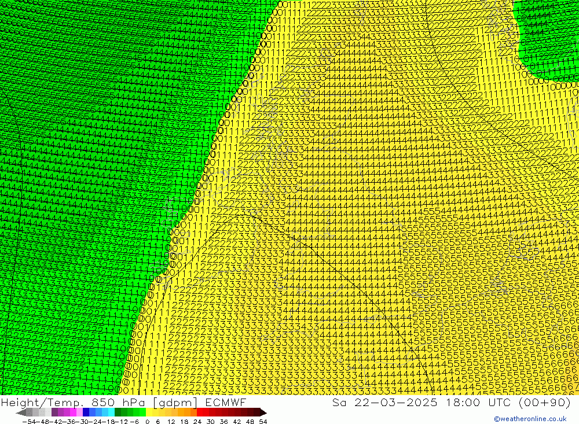
Task: Click the gray left arrow end of color legend
Action: 21,412
